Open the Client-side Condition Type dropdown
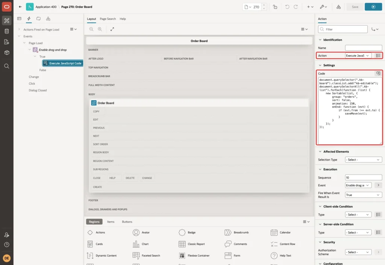Image resolution: width=385 pixels, height=265 pixels. point(358,215)
